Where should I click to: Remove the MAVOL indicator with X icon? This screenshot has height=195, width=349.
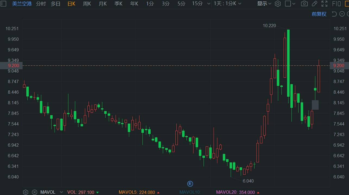tap(34, 192)
